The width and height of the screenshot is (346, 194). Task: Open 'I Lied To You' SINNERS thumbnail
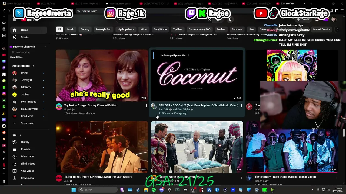click(x=102, y=147)
